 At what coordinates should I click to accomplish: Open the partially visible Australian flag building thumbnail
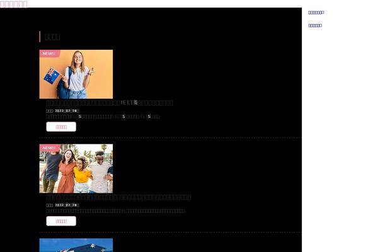coord(76,245)
